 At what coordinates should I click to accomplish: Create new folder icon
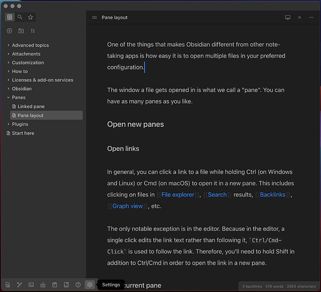coord(21,31)
